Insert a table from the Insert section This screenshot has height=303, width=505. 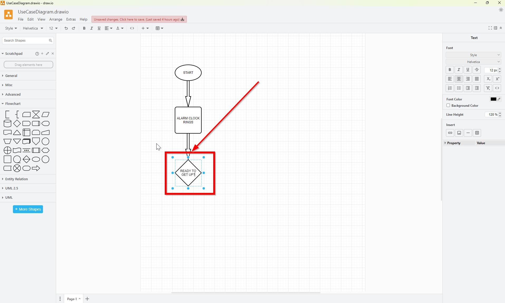pyautogui.click(x=477, y=133)
